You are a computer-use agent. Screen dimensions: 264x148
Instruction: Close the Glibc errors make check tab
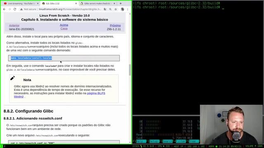click(x=114, y=3)
